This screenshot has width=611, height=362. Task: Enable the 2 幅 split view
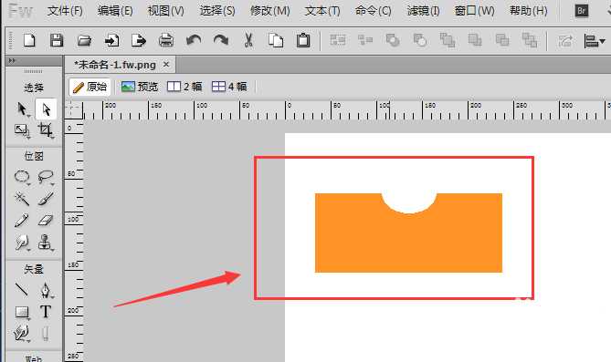click(184, 87)
